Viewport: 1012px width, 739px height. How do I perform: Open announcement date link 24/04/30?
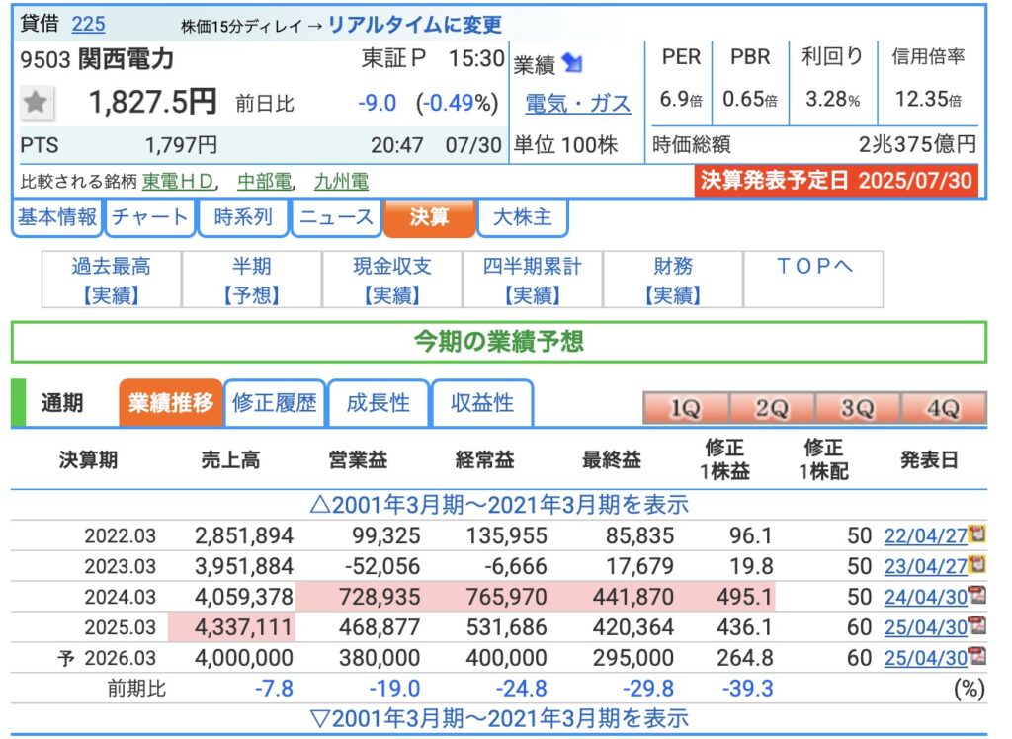pos(925,597)
